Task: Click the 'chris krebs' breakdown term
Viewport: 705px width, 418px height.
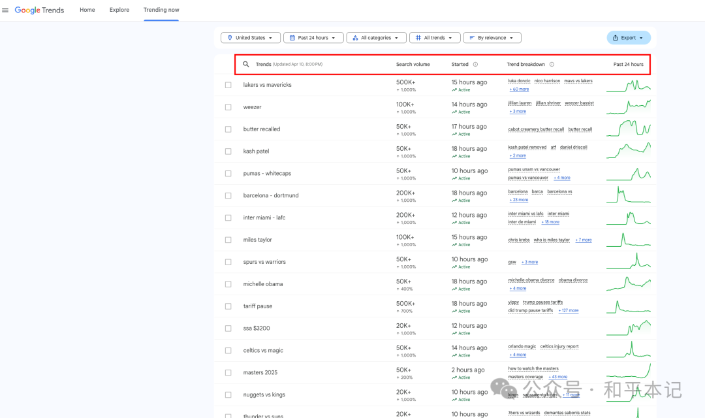Action: [519, 240]
